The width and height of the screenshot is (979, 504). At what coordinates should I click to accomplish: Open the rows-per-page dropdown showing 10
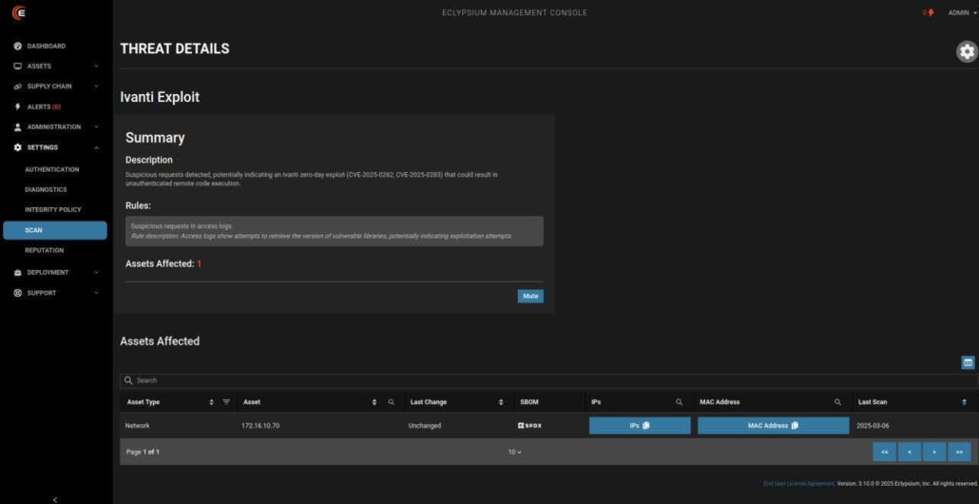point(514,452)
